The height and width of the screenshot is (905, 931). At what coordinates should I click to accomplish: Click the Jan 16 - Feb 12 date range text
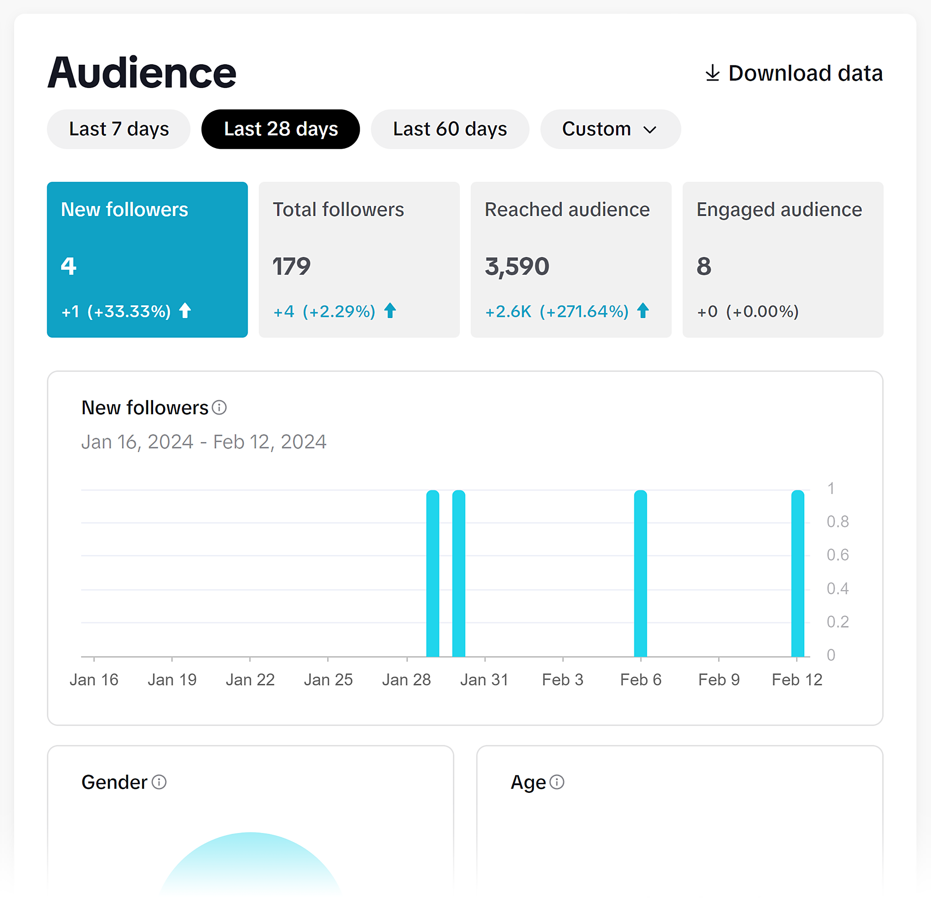[x=204, y=441]
